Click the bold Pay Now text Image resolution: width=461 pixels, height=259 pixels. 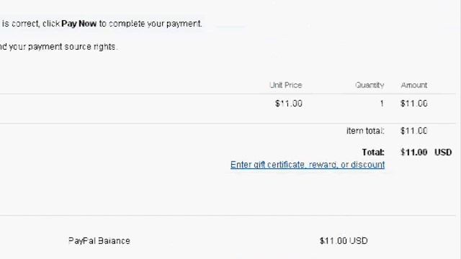click(79, 24)
